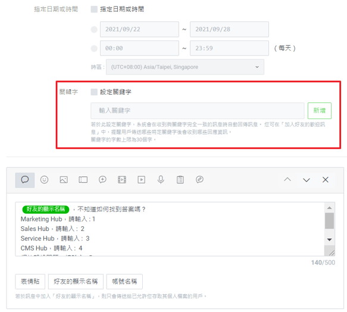
Task: Click the message textarea scroll up arrow
Action: click(329, 208)
